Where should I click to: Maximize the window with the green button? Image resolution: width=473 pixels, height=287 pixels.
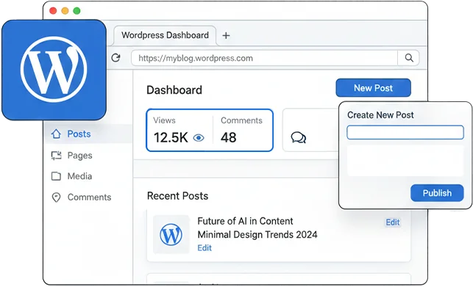point(77,11)
